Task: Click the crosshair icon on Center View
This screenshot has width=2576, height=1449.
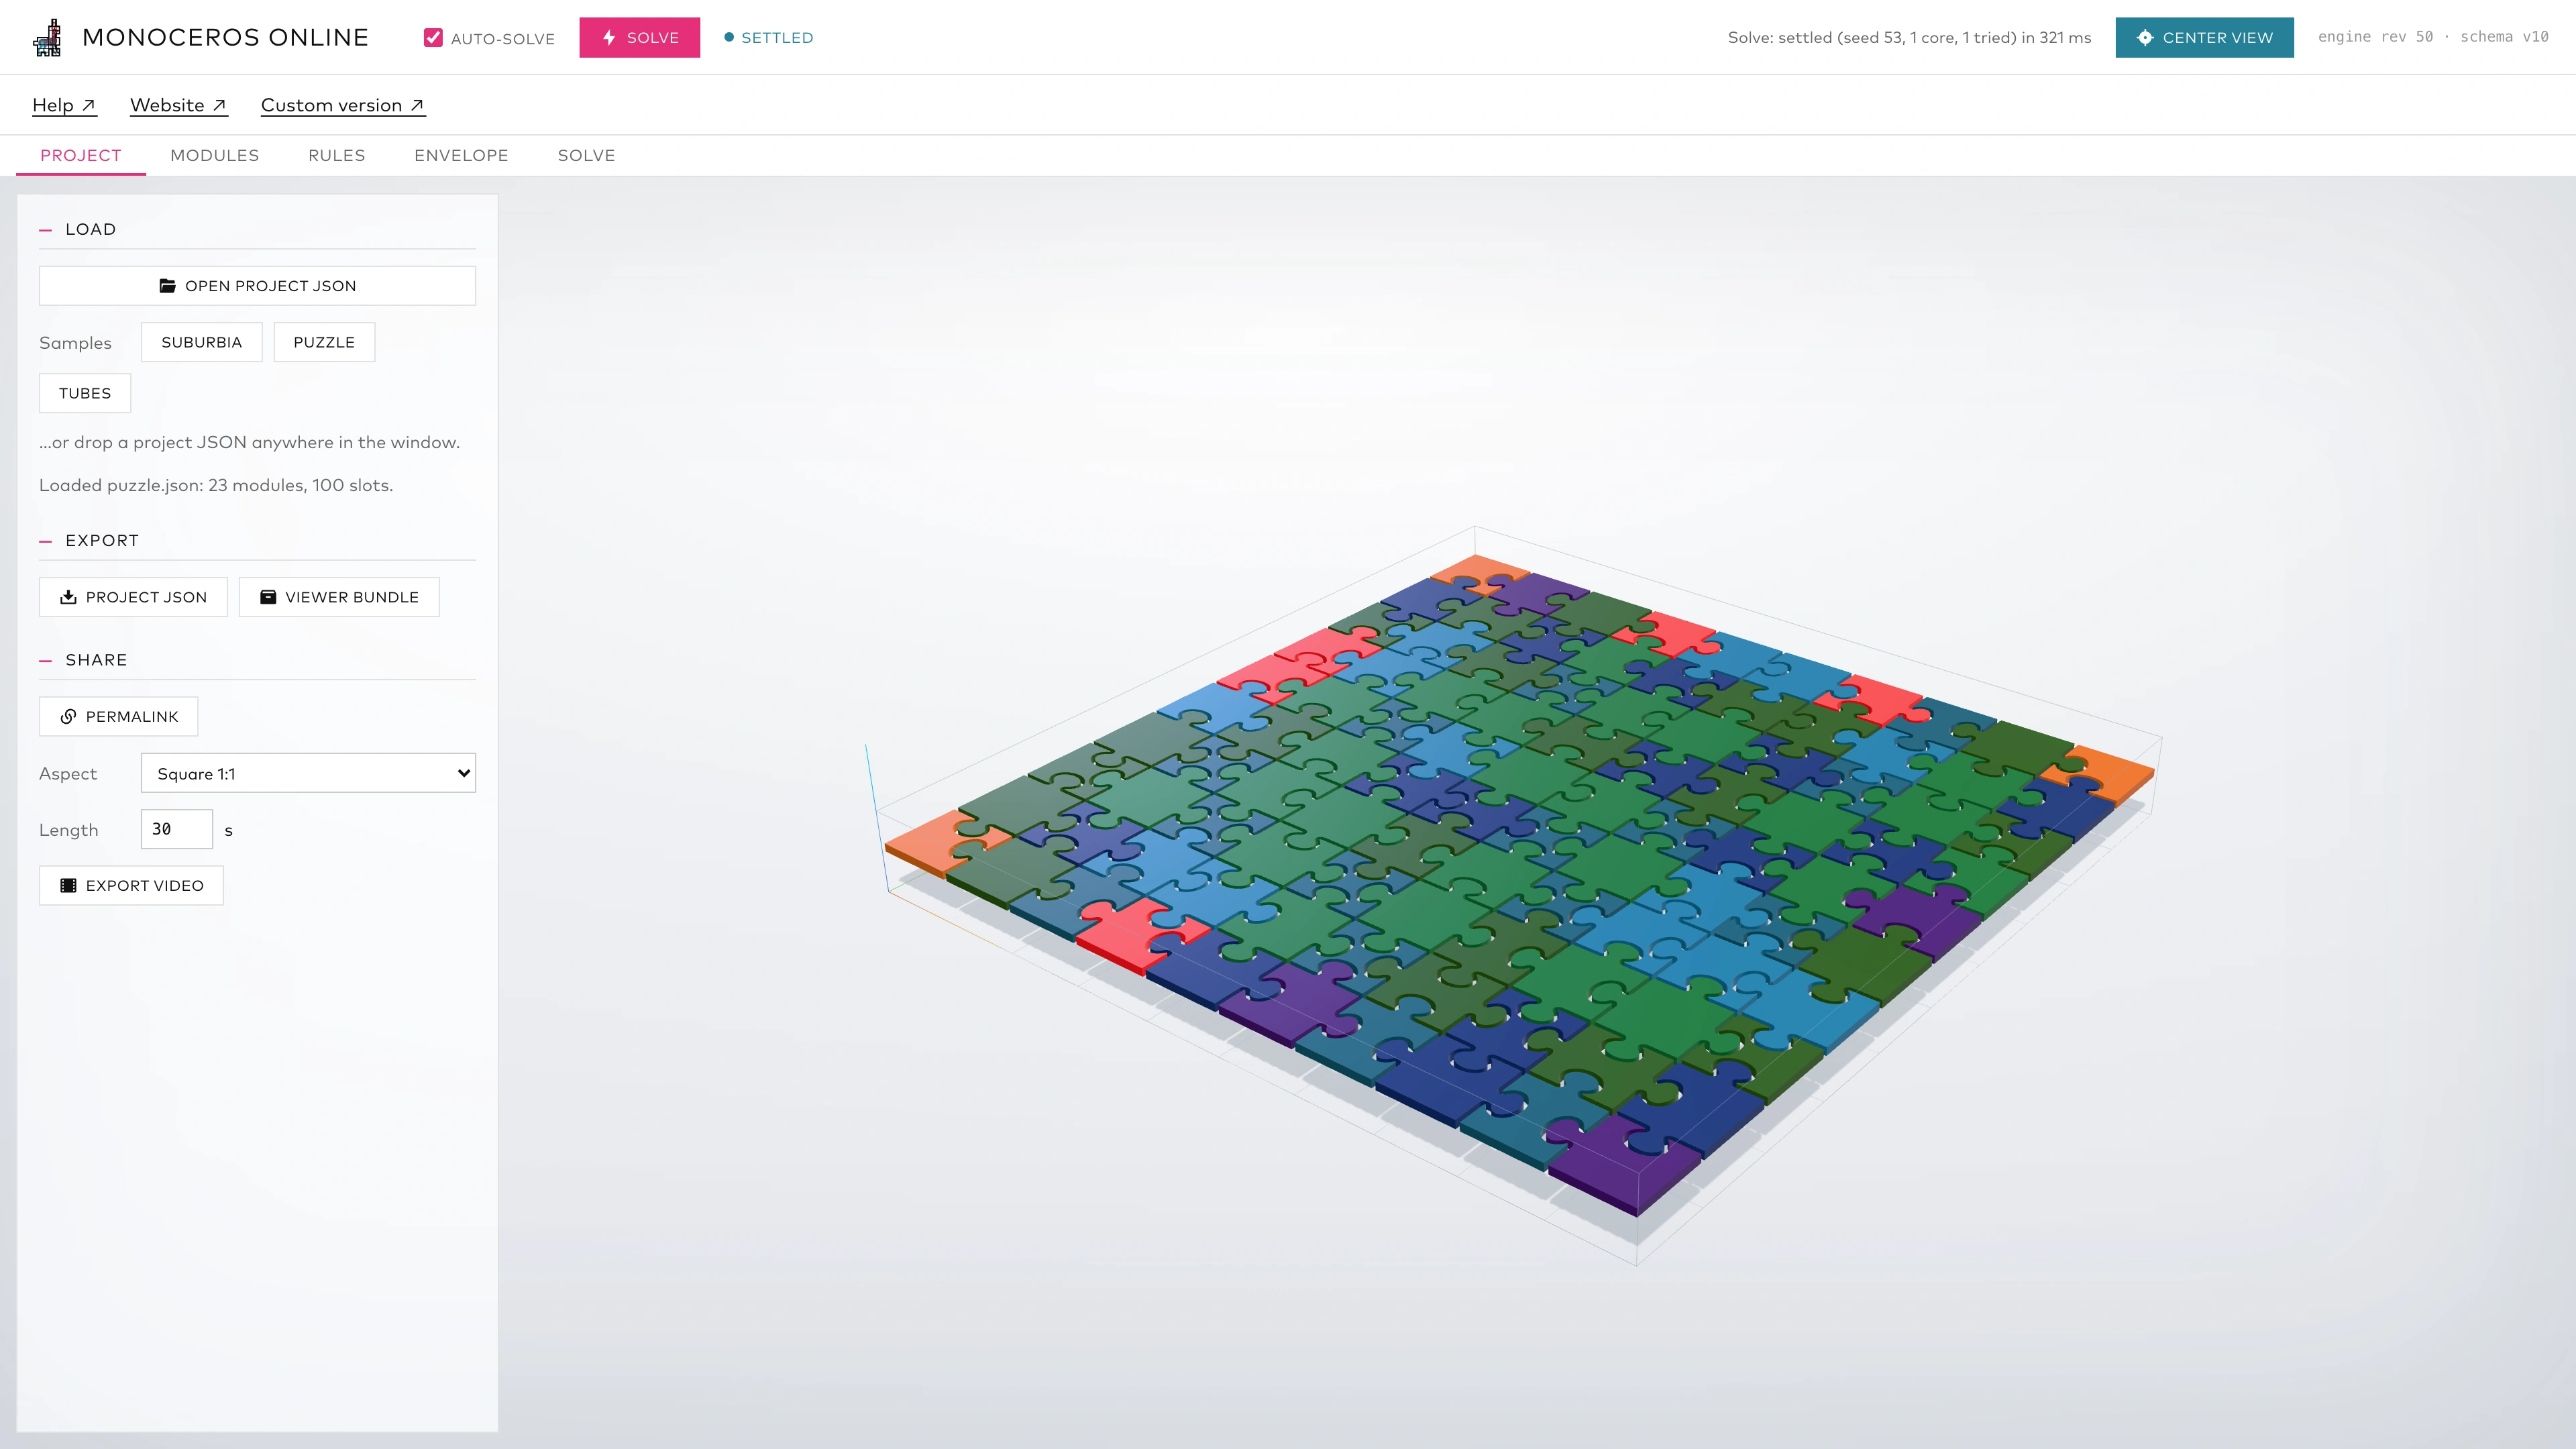Action: [x=2144, y=38]
